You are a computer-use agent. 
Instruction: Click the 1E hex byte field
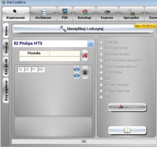(21, 69)
